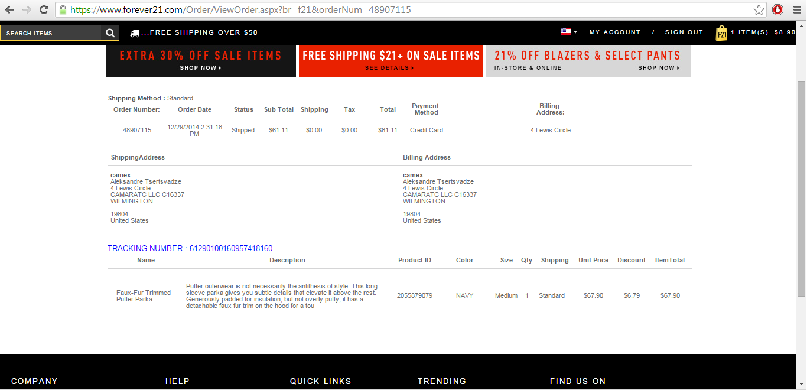Click the Shipped status link
The image size is (807, 390).
tap(243, 130)
